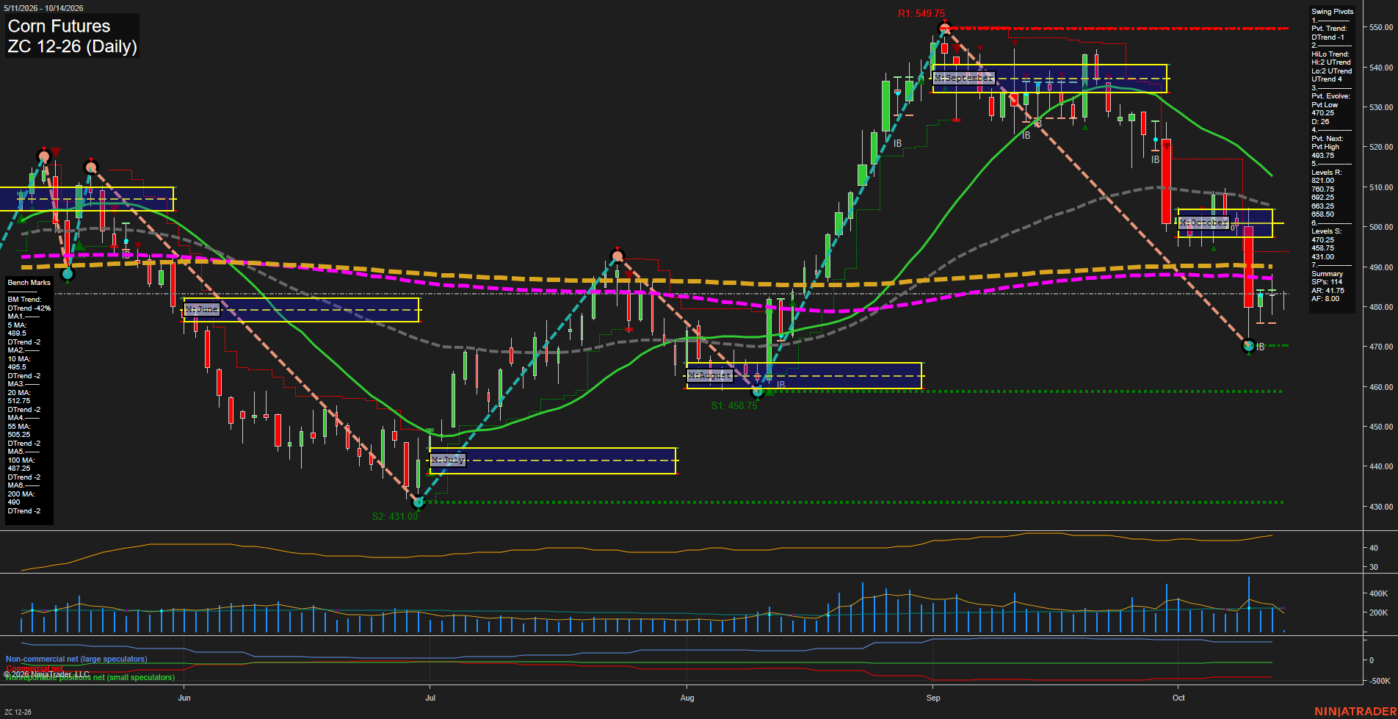Screen dimensions: 1398x719
Task: Select the swing low pivot marker at 431.00
Action: (419, 502)
